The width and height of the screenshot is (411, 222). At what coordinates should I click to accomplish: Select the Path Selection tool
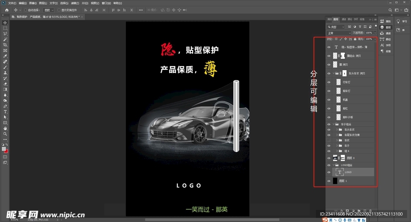(5, 117)
